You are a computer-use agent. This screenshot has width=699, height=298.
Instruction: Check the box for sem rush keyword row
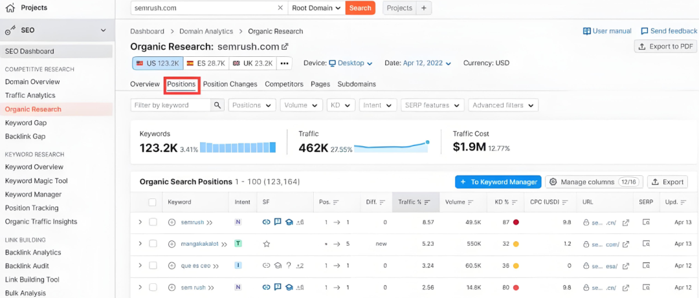tap(153, 287)
